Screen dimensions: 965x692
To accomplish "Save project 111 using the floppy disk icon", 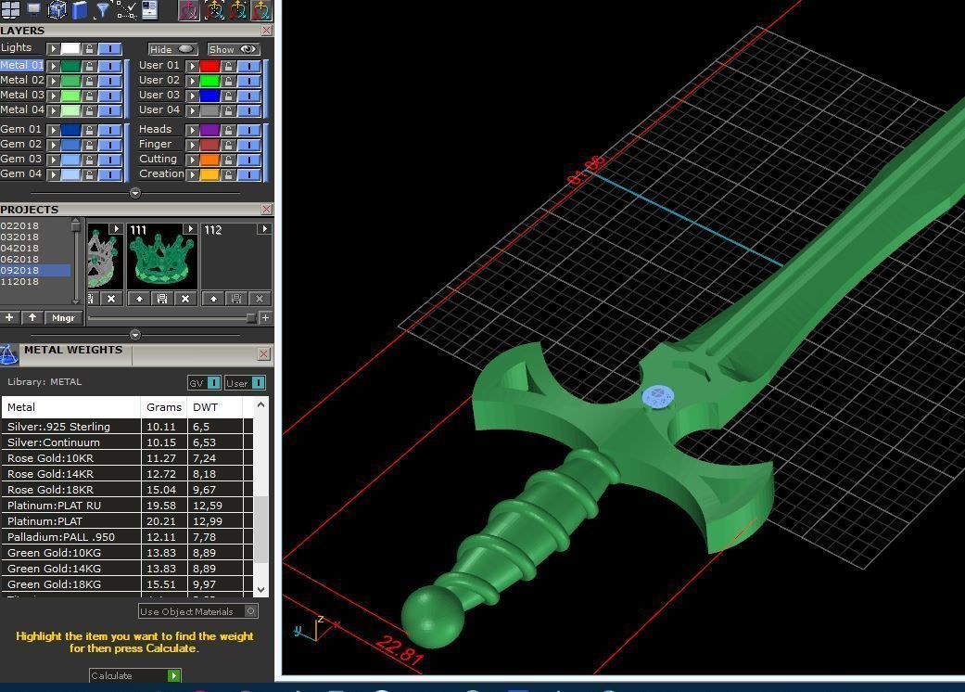I will click(x=161, y=299).
